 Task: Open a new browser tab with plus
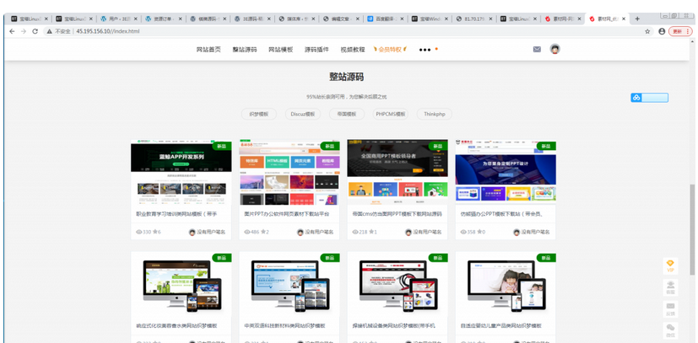tap(637, 19)
